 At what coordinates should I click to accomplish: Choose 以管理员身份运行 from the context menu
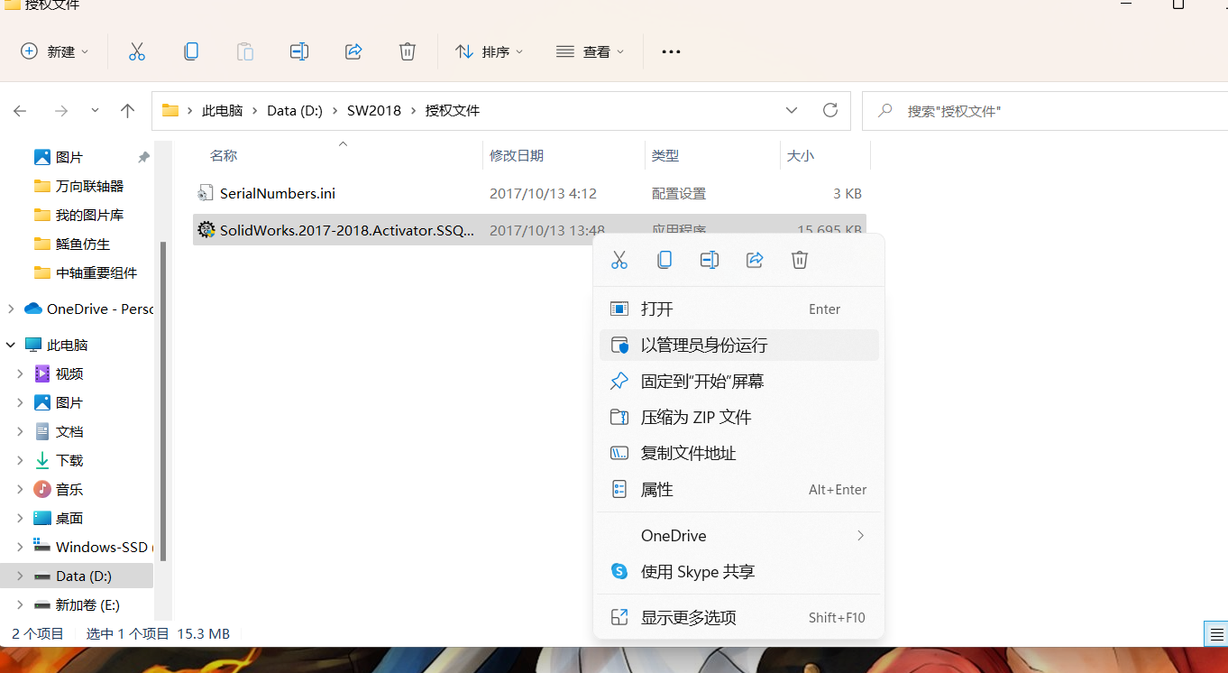click(x=738, y=346)
